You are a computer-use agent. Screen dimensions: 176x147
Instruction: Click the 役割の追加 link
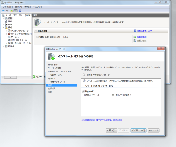pos(142,37)
